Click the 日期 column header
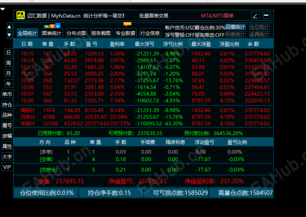 click(x=27, y=44)
